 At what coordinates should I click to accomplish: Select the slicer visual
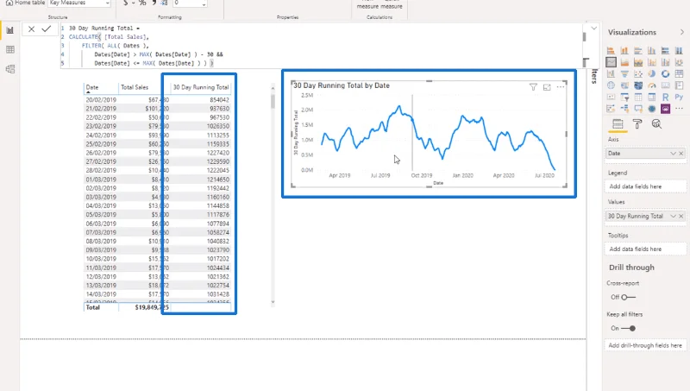click(624, 97)
